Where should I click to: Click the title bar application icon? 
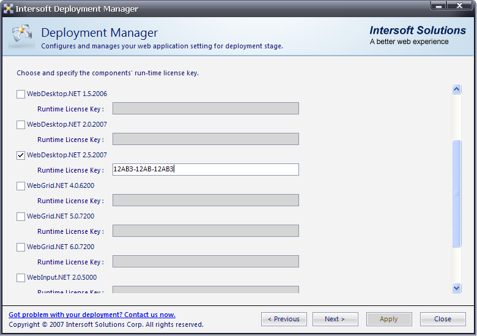tap(9, 9)
